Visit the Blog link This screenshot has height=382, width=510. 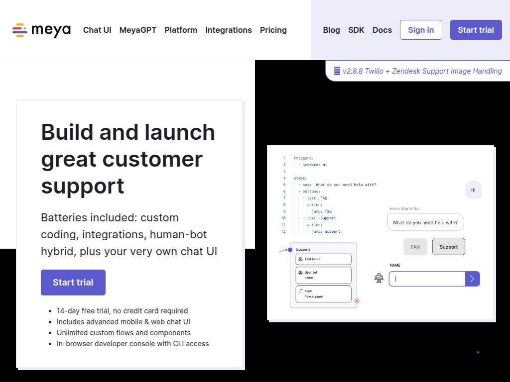point(331,30)
